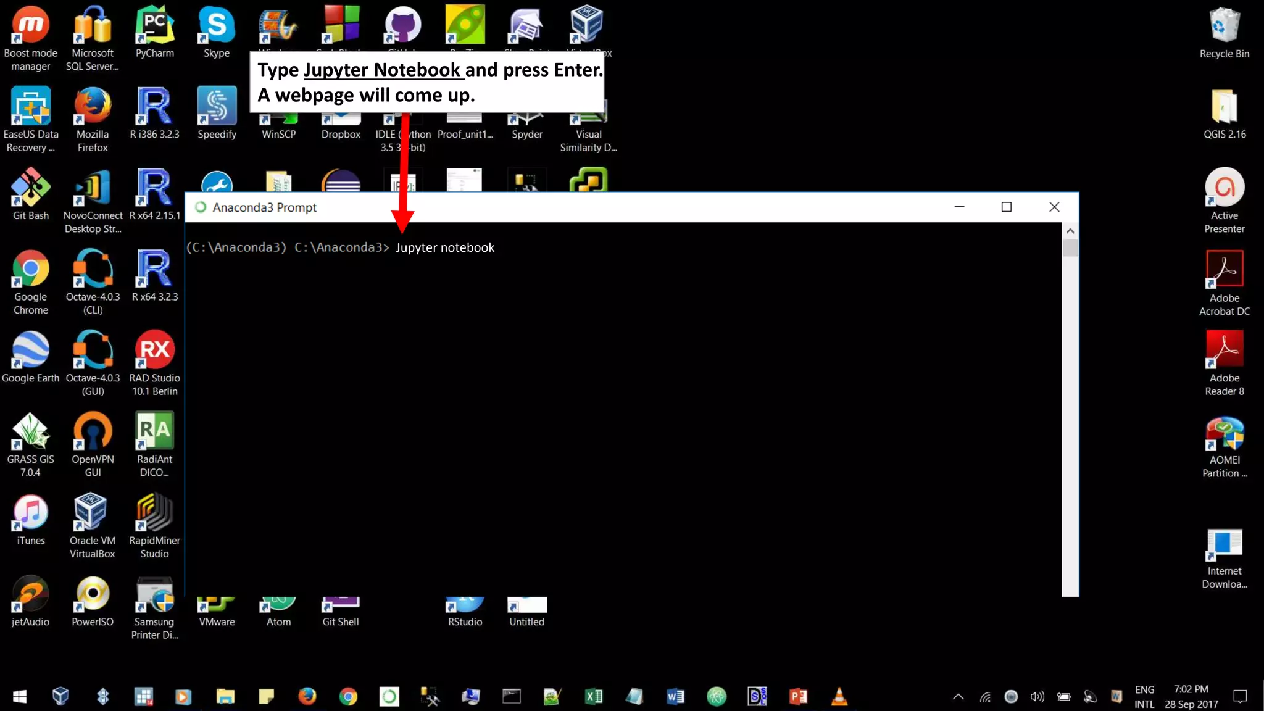Open VLC from the taskbar
This screenshot has height=711, width=1264.
[839, 697]
